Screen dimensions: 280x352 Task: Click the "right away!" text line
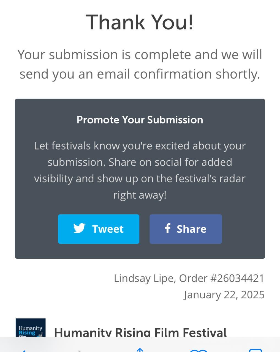140,195
